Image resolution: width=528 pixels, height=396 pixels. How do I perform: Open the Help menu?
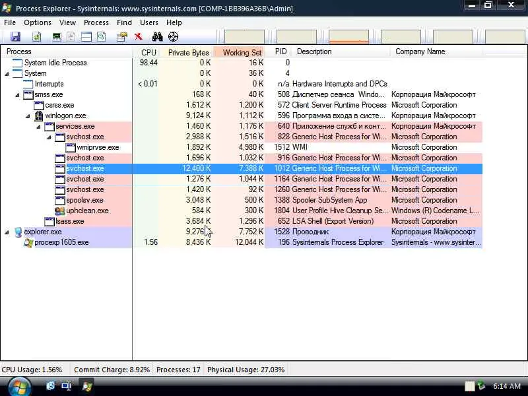pos(174,22)
